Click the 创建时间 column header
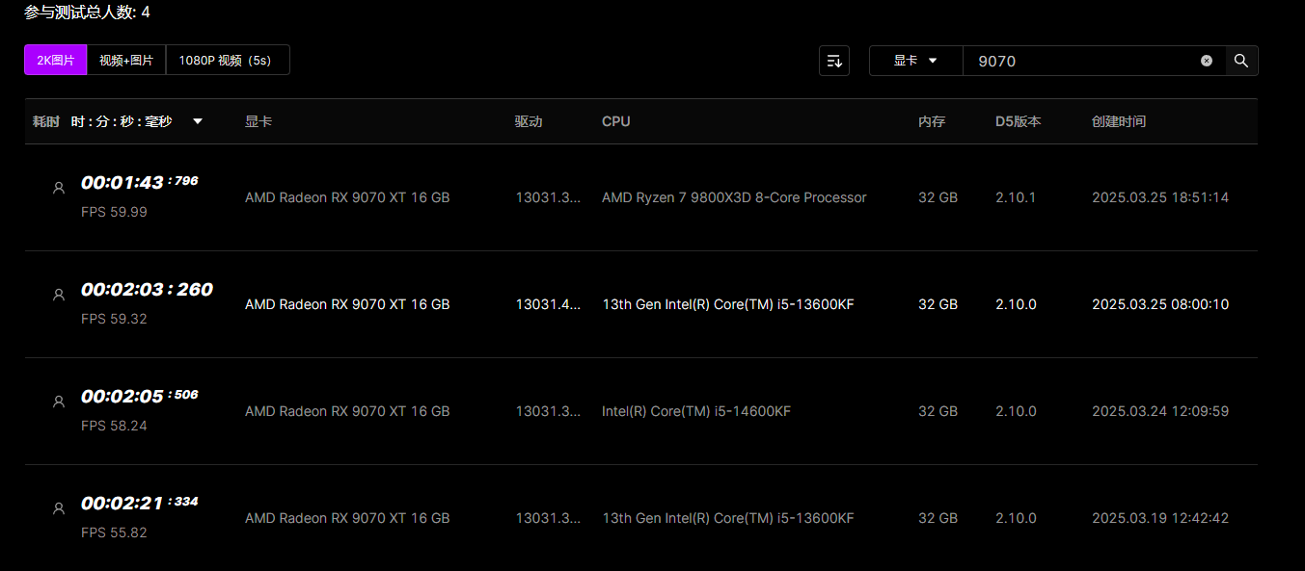Image resolution: width=1305 pixels, height=571 pixels. [1119, 121]
